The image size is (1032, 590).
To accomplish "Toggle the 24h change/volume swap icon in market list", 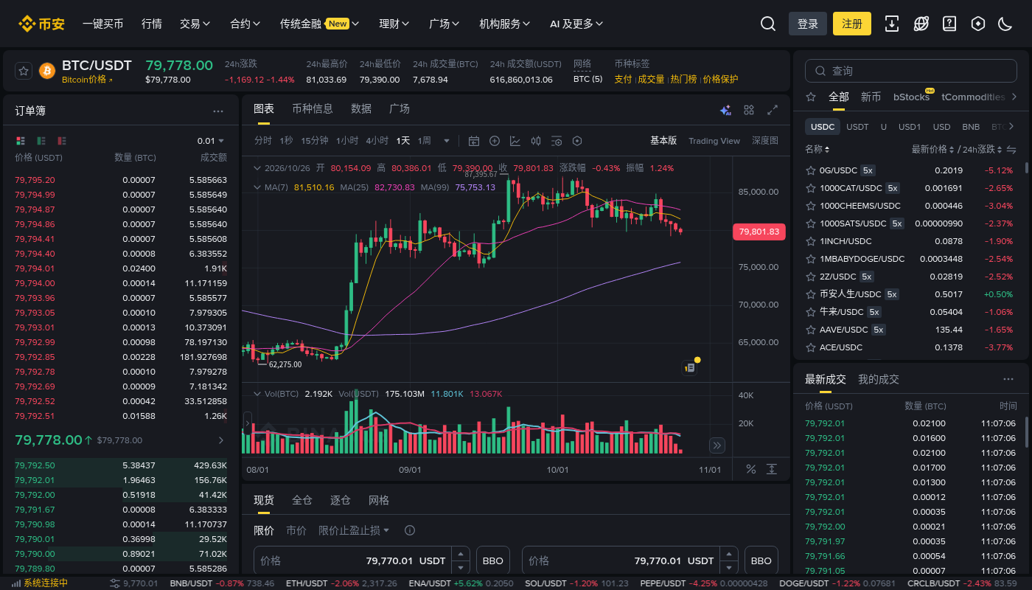I will tap(1011, 149).
